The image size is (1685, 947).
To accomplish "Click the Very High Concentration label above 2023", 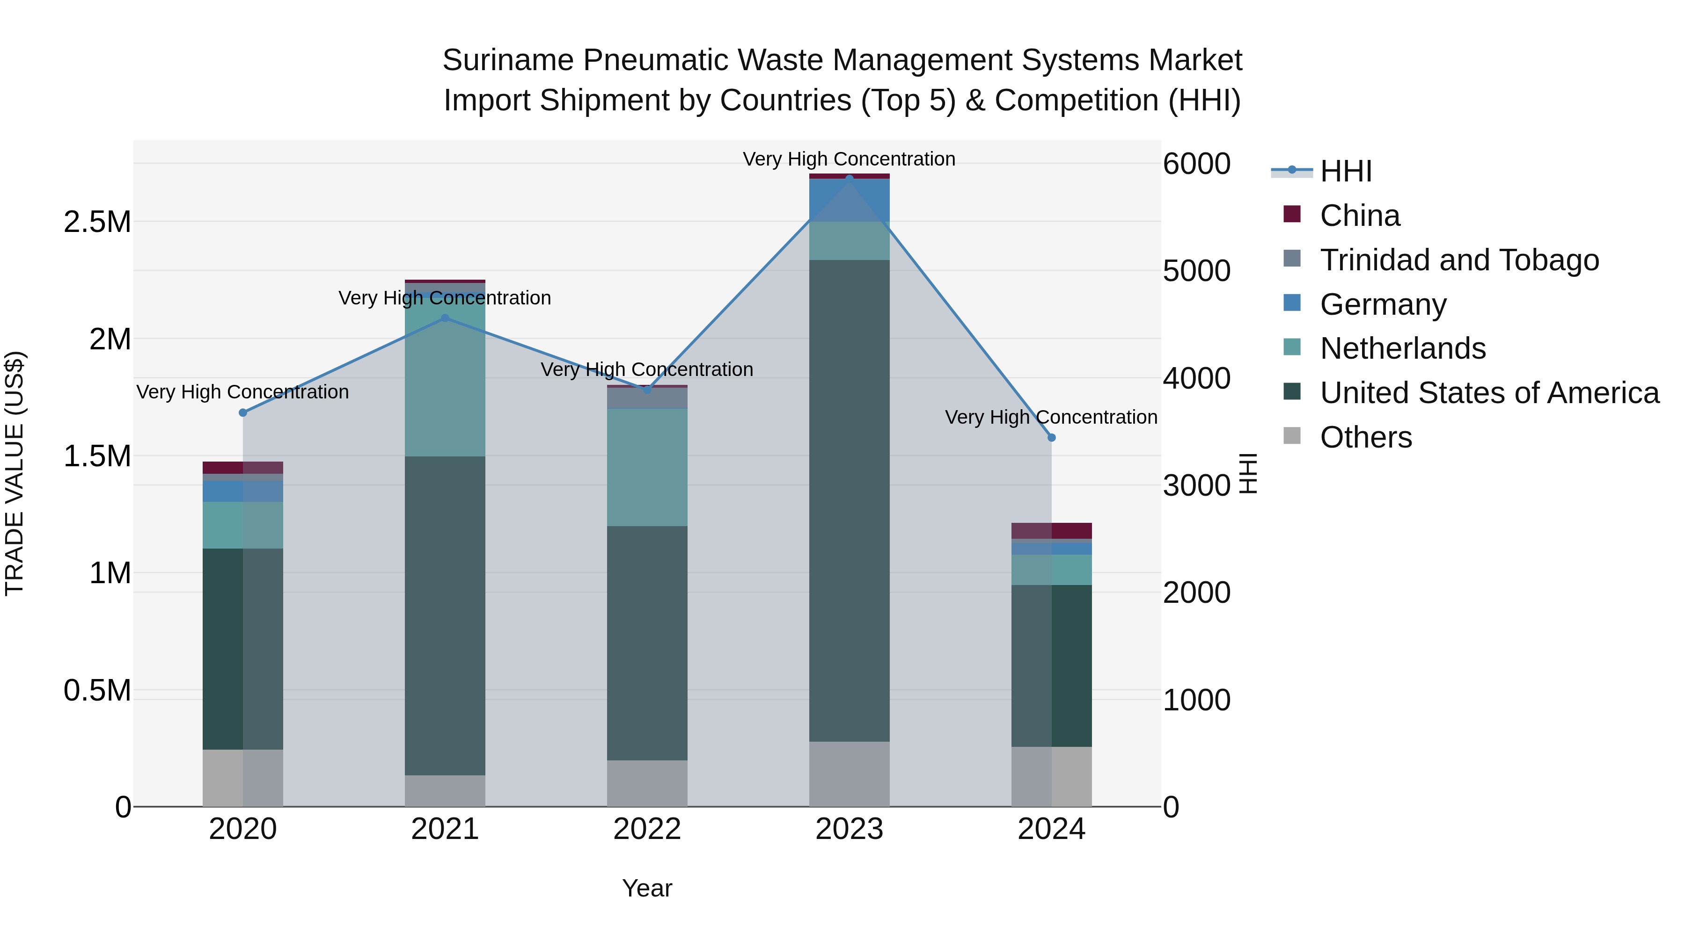I will [849, 159].
